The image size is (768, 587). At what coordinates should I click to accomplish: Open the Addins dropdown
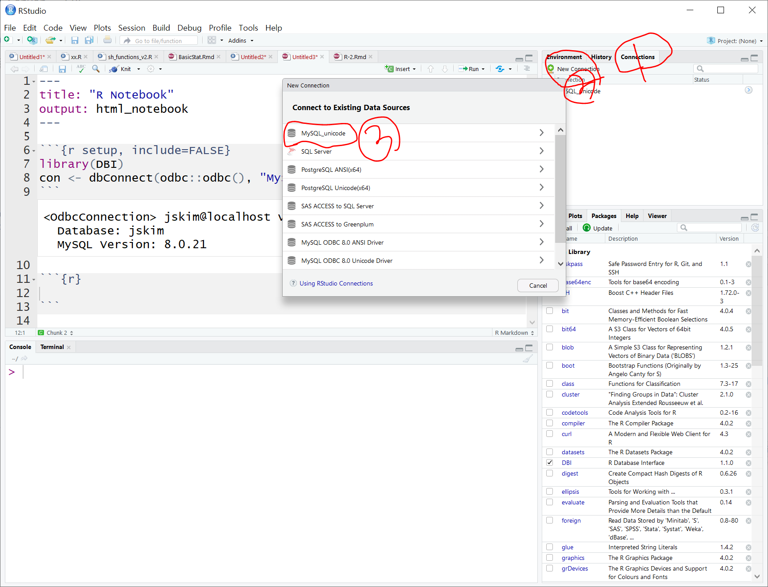(x=240, y=40)
